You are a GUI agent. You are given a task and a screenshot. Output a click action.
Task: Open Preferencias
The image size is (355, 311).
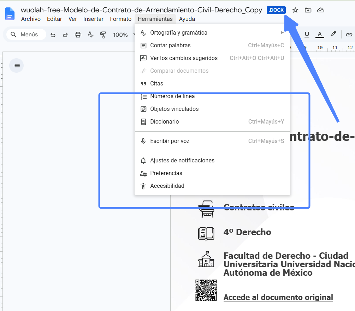(x=212, y=173)
